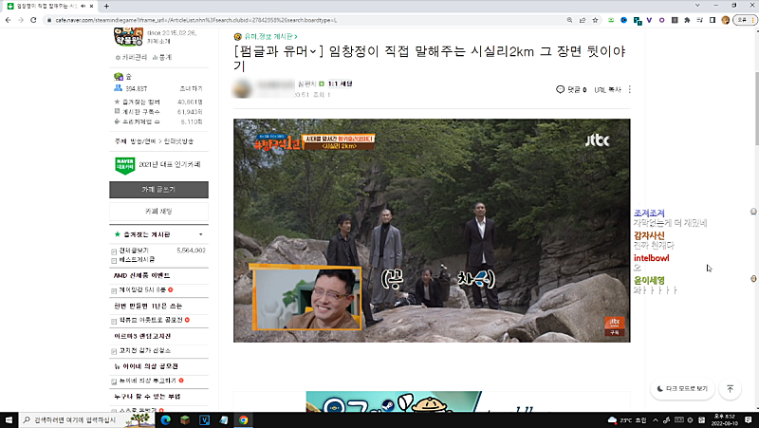
Task: Close the current Naver cafe tab
Action: (91, 6)
